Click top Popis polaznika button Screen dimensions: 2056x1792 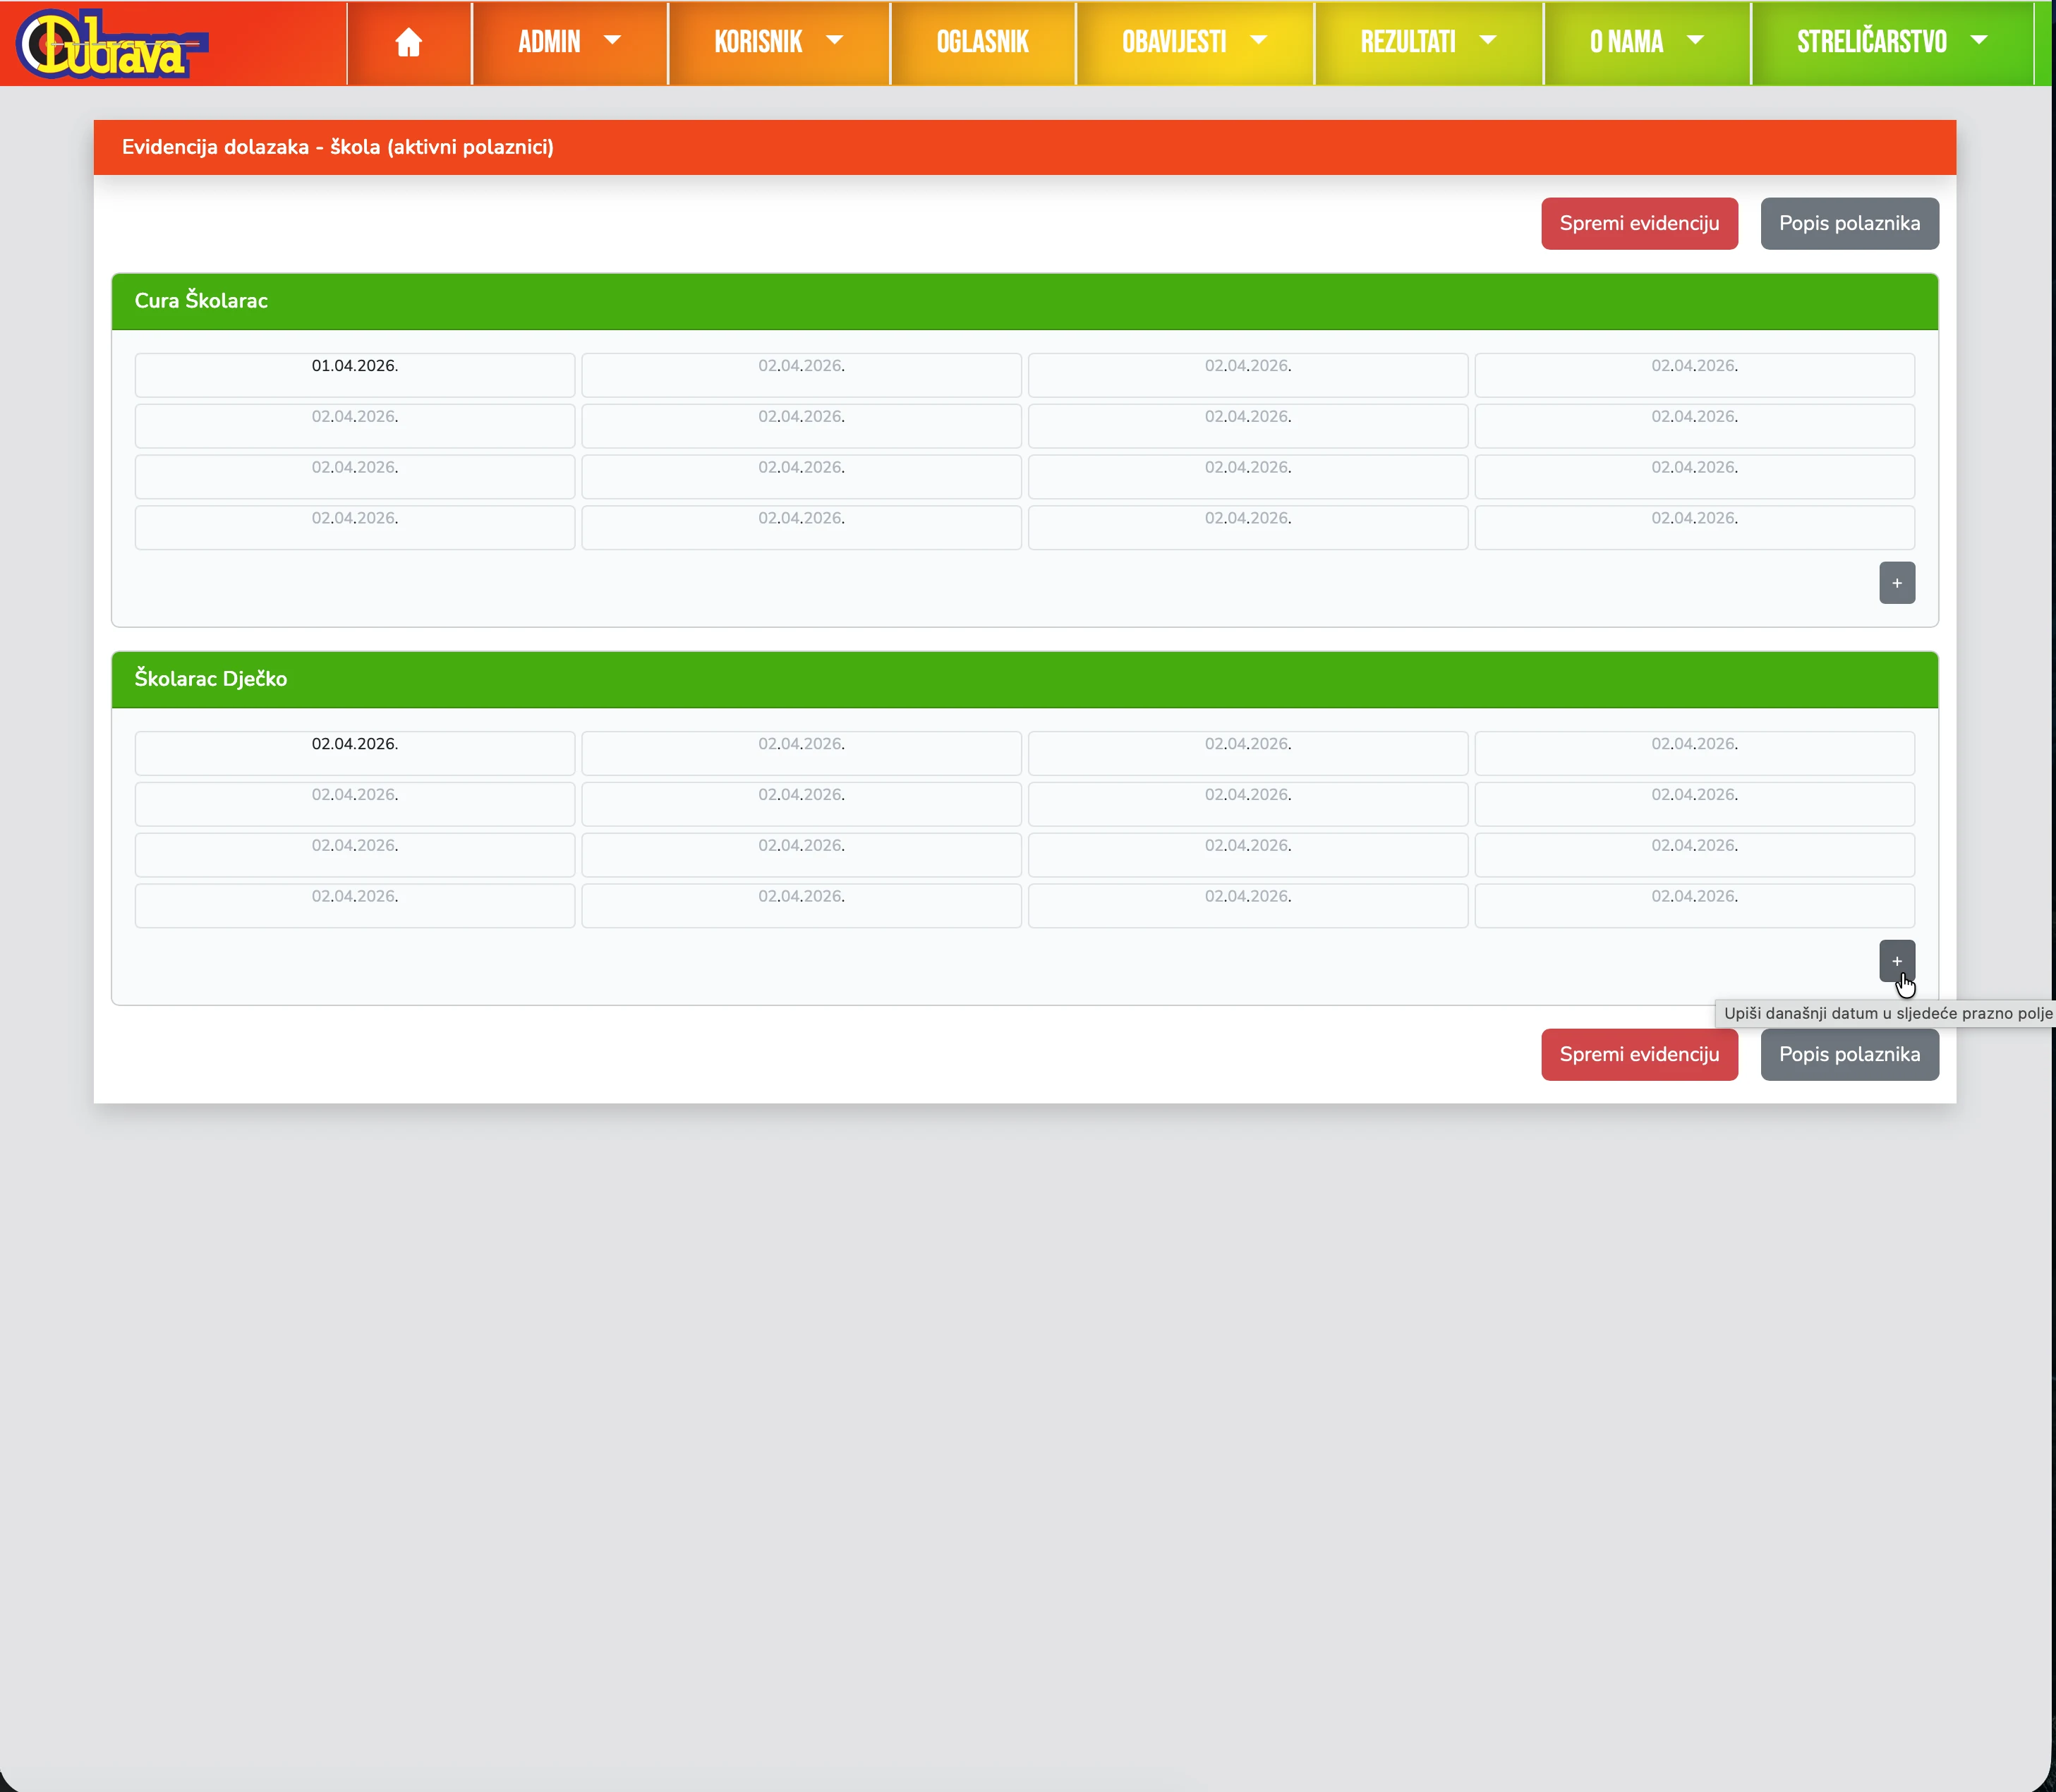pos(1848,223)
